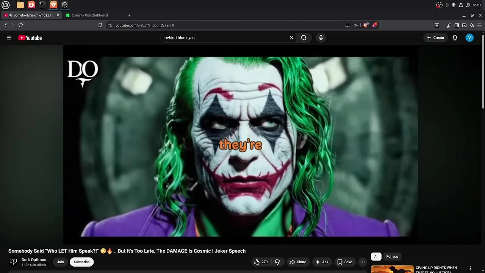Viewport: 485px width, 273px height.
Task: Reload the current page
Action: pos(20,25)
